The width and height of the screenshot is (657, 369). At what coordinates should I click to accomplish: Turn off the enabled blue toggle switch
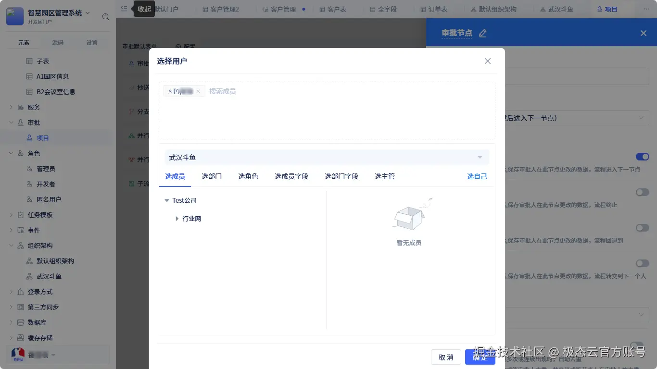[x=642, y=157]
